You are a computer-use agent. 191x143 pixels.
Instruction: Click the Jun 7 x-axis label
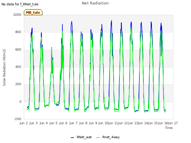tap(73, 123)
